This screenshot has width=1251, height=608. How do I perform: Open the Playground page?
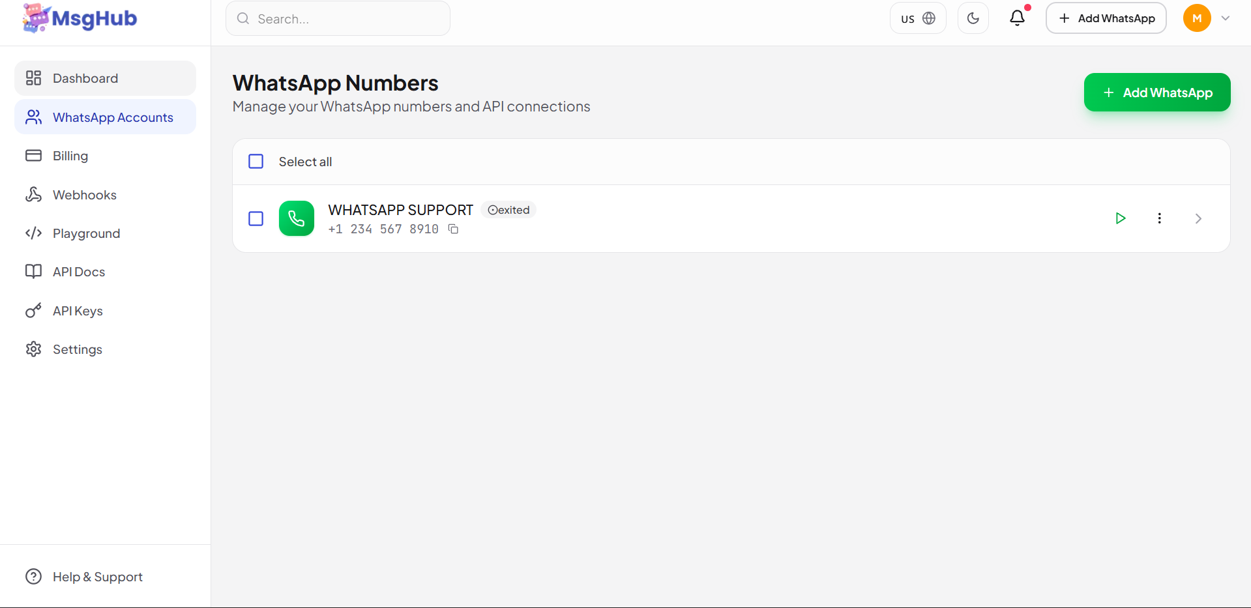click(x=105, y=233)
